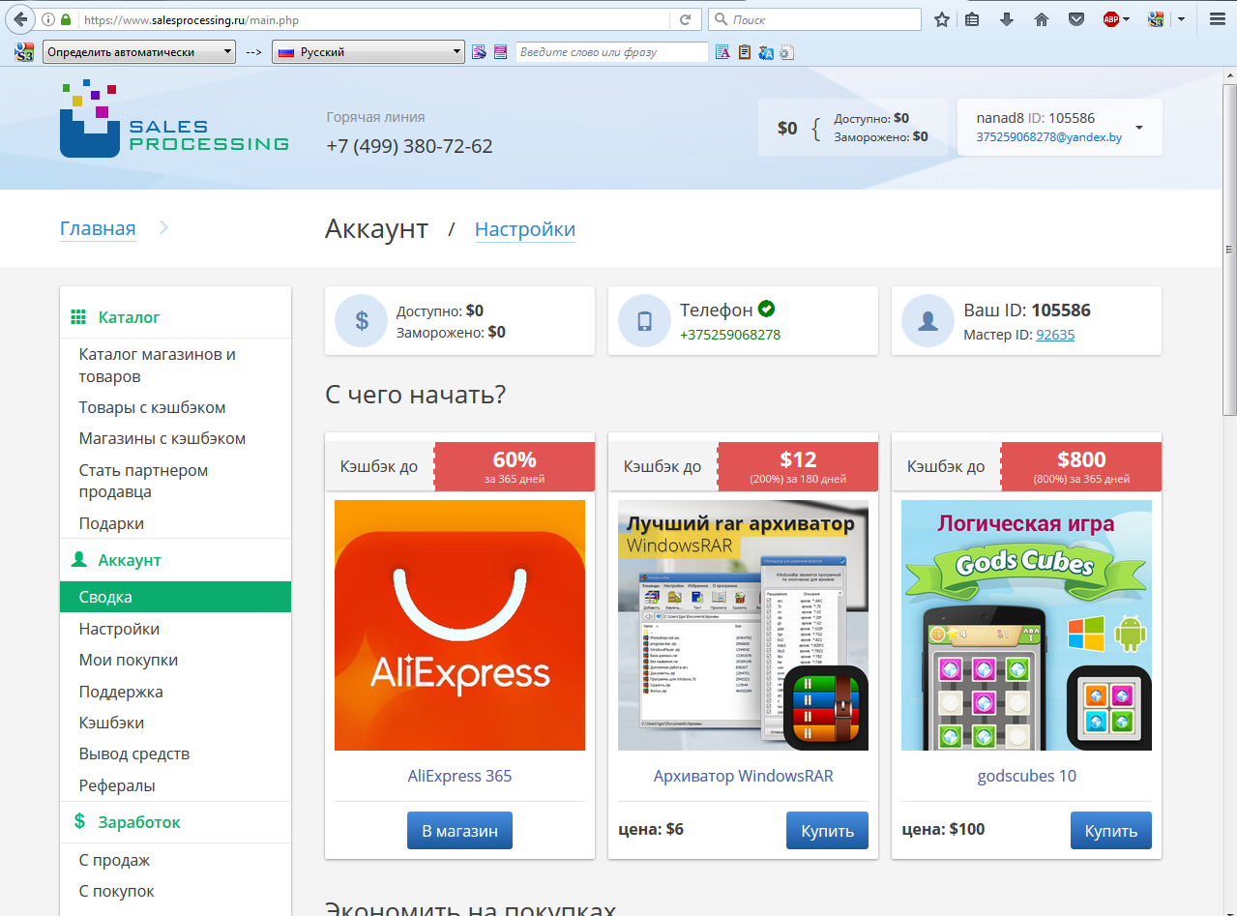Image resolution: width=1237 pixels, height=916 pixels.
Task: Click the browser back arrow button
Action: [19, 19]
